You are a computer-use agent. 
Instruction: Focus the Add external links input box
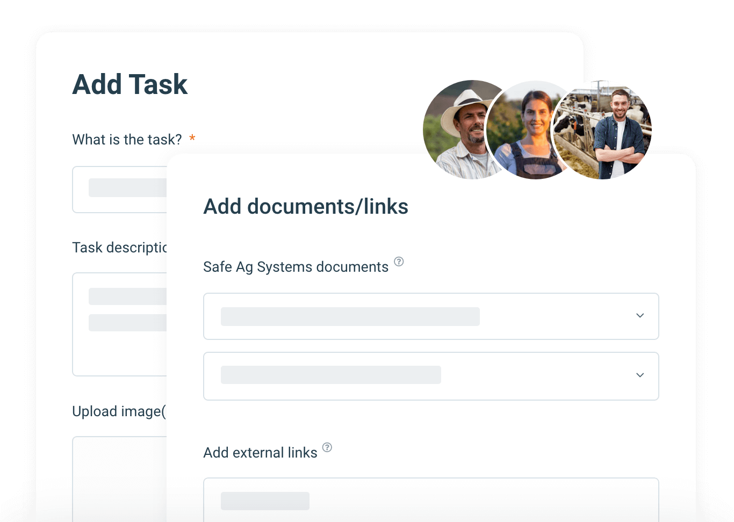coord(430,499)
